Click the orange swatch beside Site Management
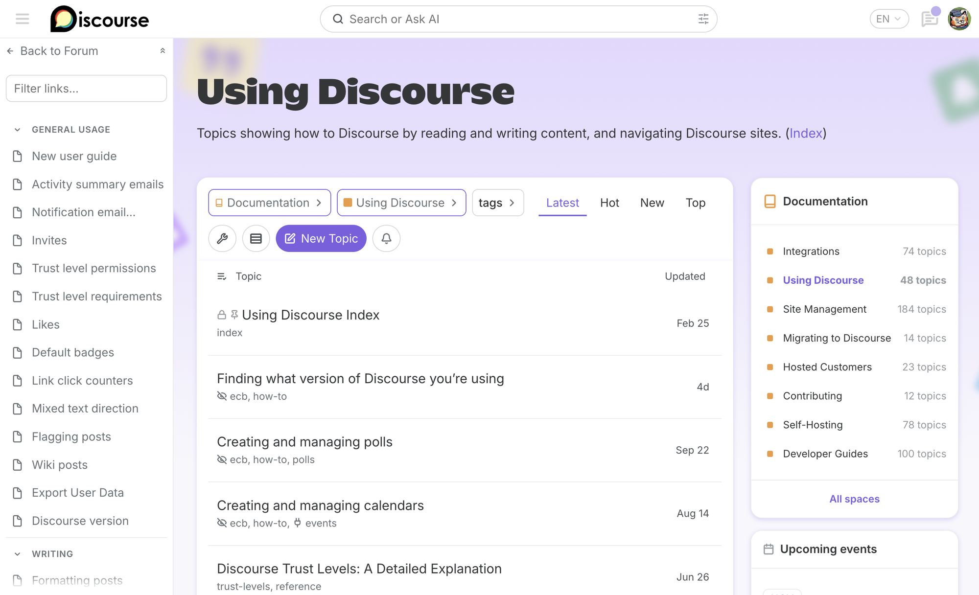The image size is (979, 595). click(x=770, y=309)
